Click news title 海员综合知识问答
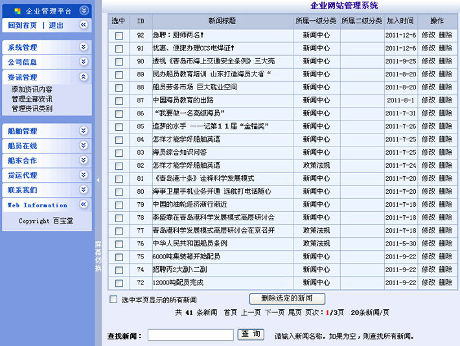 179,152
